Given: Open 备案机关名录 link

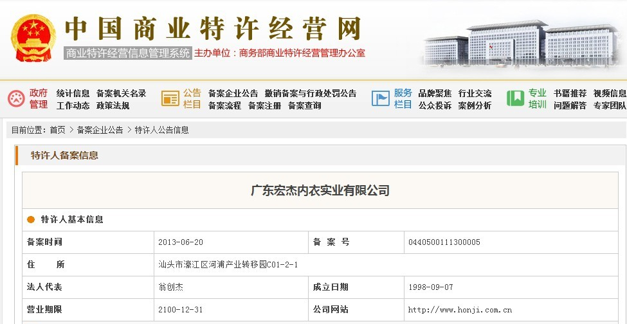Looking at the screenshot, I should pyautogui.click(x=121, y=93).
